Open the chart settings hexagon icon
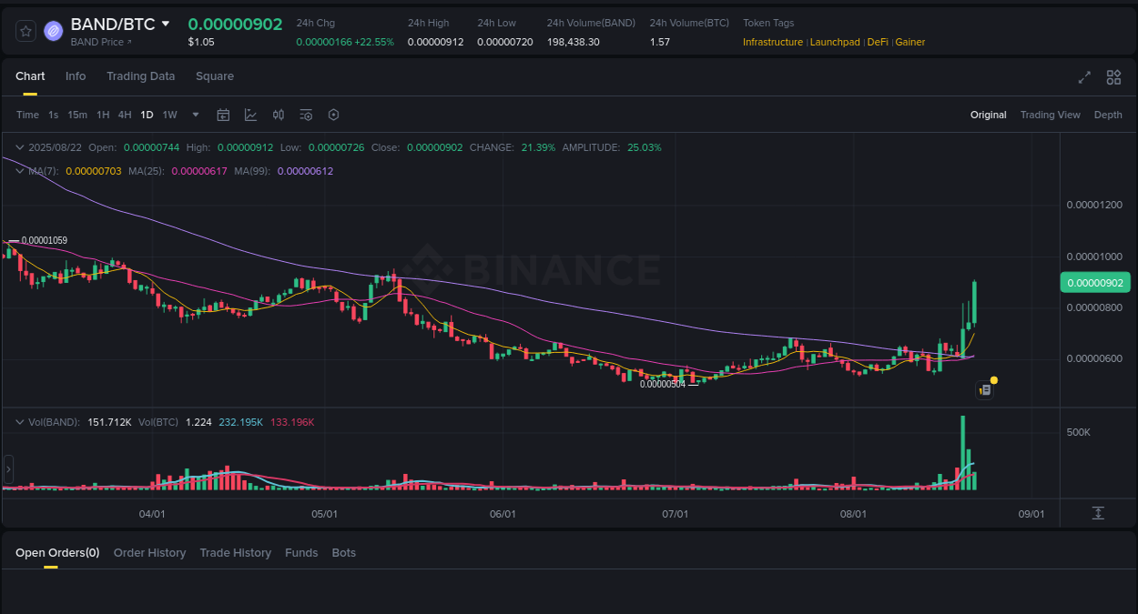Viewport: 1138px width, 614px height. pos(333,115)
